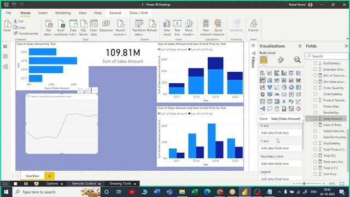Click the Publish icon
This screenshot has width=350, height=197.
point(253,24)
